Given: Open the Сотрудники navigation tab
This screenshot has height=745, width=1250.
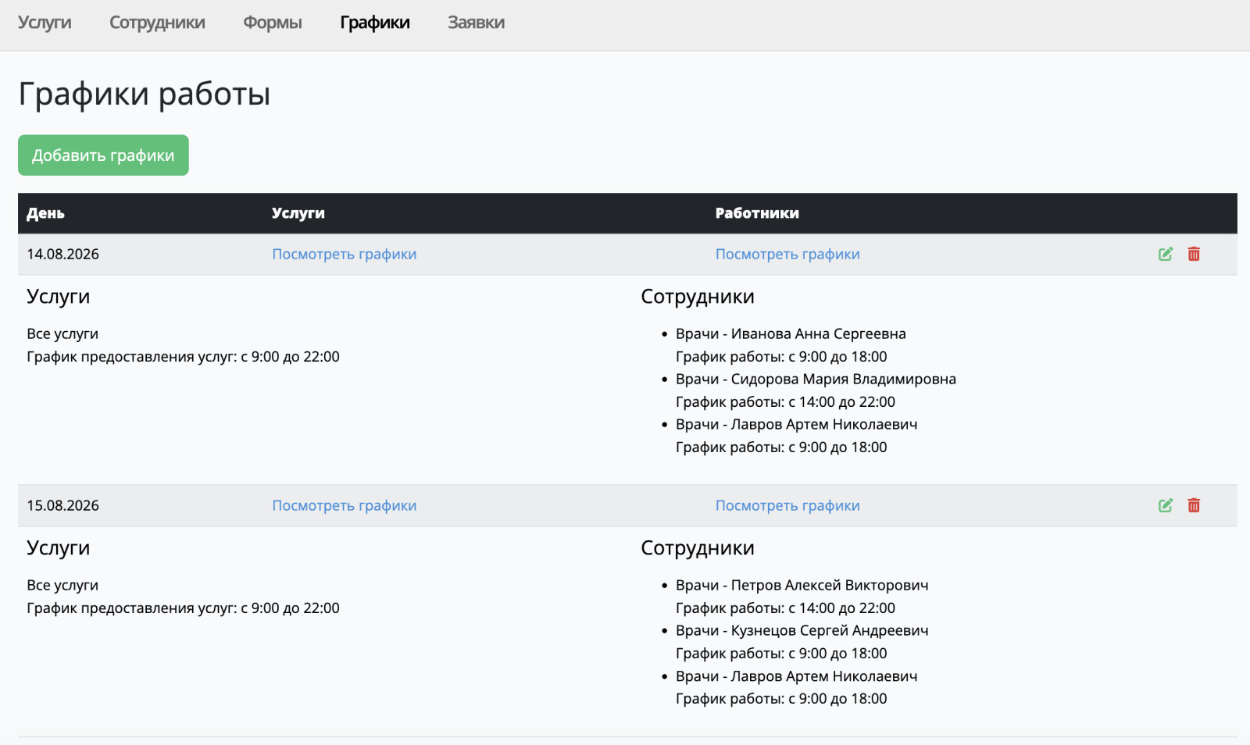Looking at the screenshot, I should [x=157, y=23].
